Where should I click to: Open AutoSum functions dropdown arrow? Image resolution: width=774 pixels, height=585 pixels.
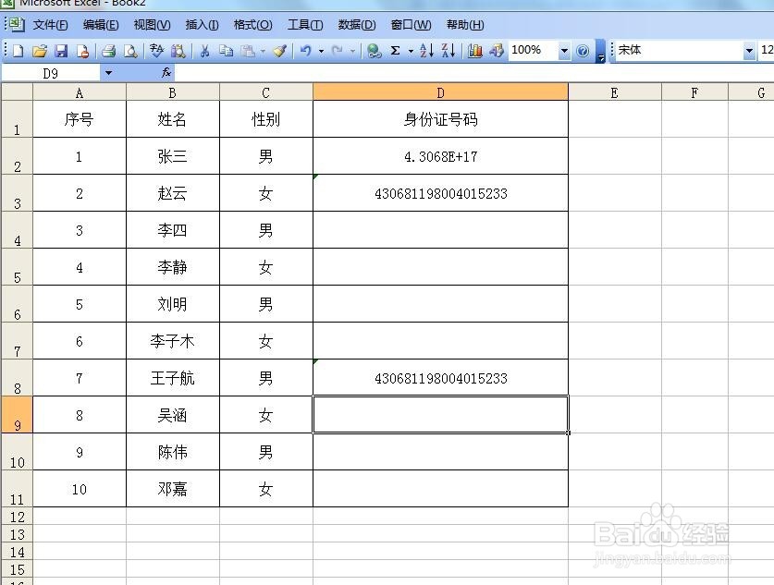tap(411, 51)
